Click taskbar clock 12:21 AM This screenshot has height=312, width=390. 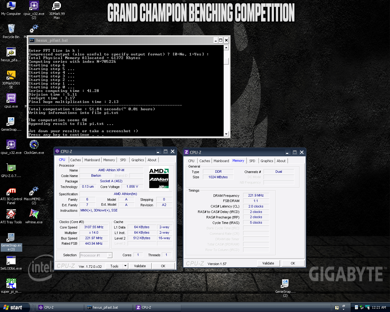click(x=379, y=307)
